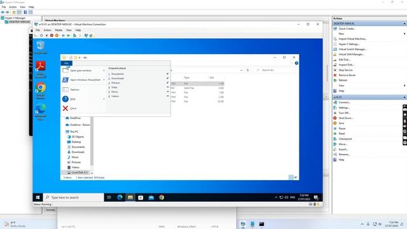Viewport: 407px width, 229px height.
Task: Open Edge from VM taskbar
Action: [120, 197]
